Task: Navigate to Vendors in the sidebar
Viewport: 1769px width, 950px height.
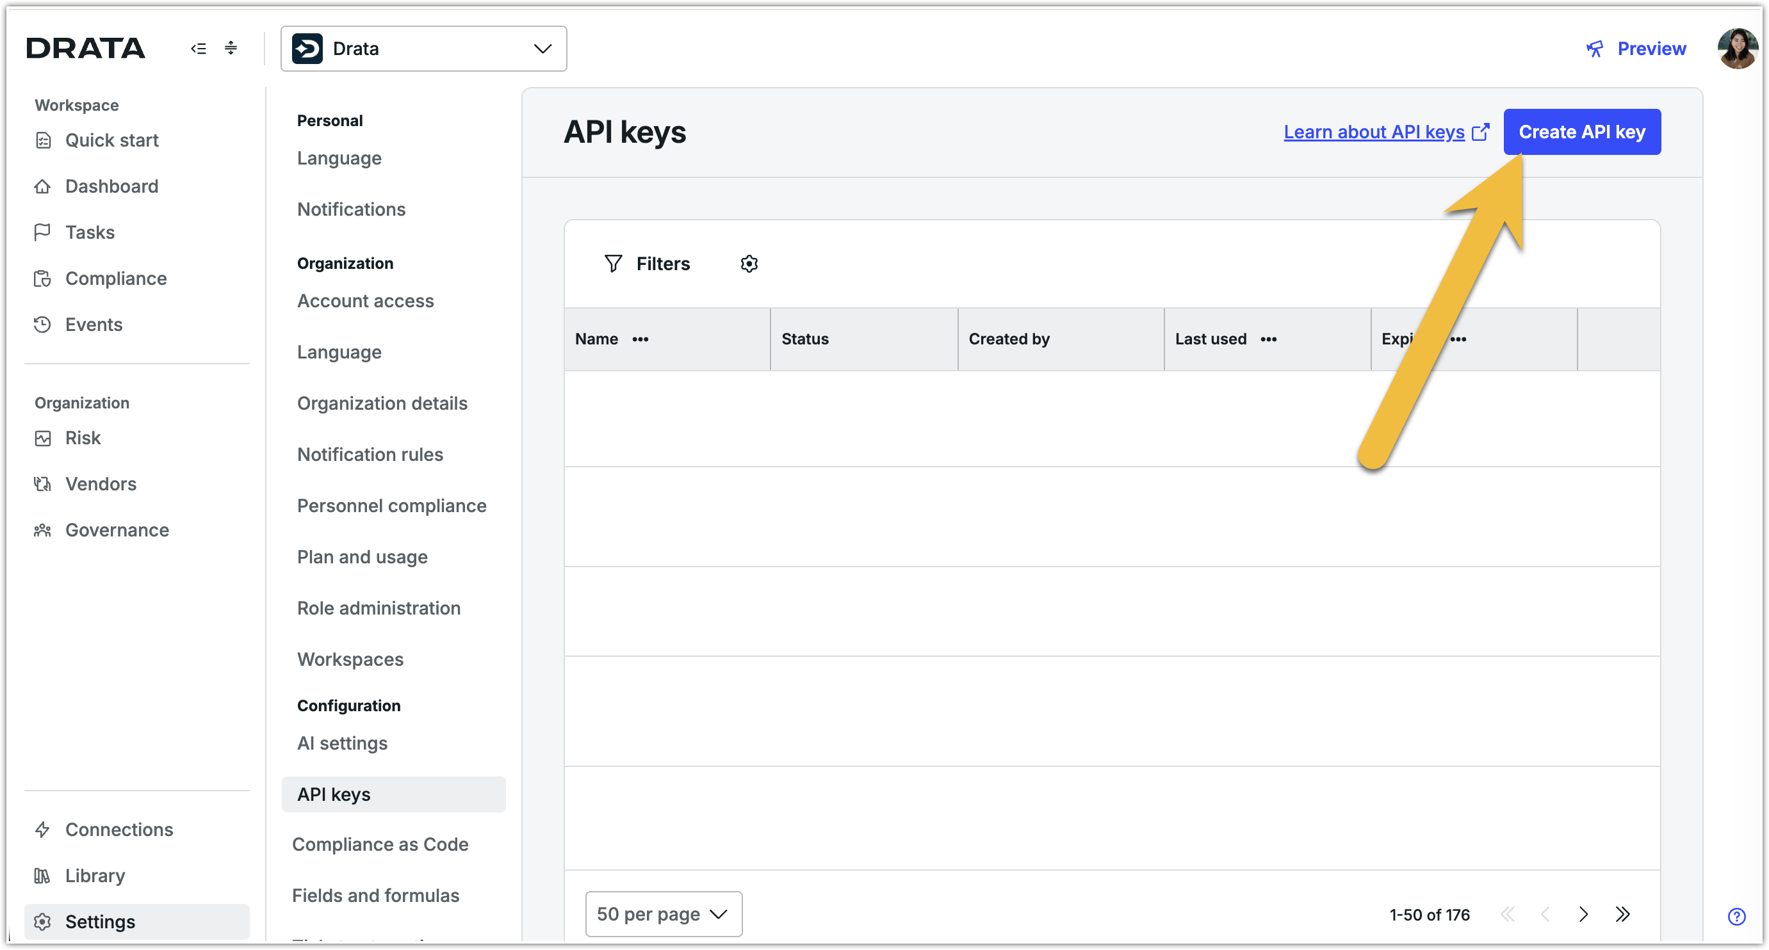Action: 101,484
